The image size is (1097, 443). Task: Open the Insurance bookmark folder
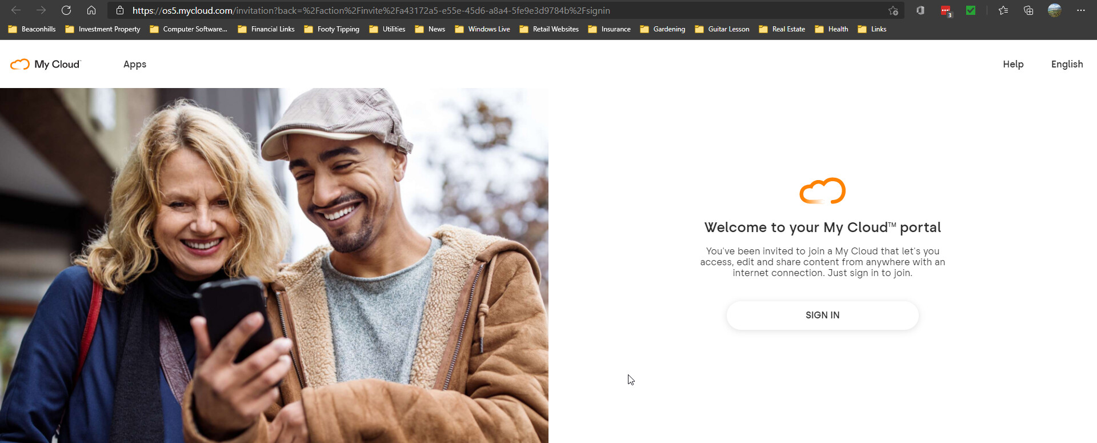(610, 29)
